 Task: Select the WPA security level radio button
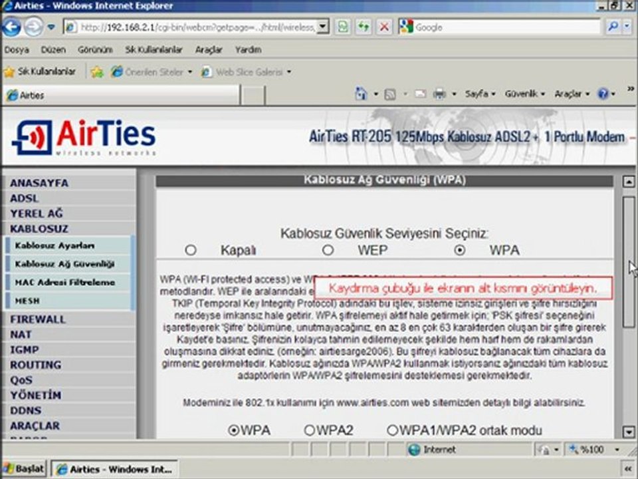460,249
